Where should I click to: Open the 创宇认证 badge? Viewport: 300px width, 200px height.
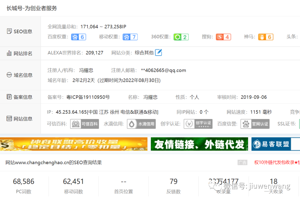coord(198,124)
